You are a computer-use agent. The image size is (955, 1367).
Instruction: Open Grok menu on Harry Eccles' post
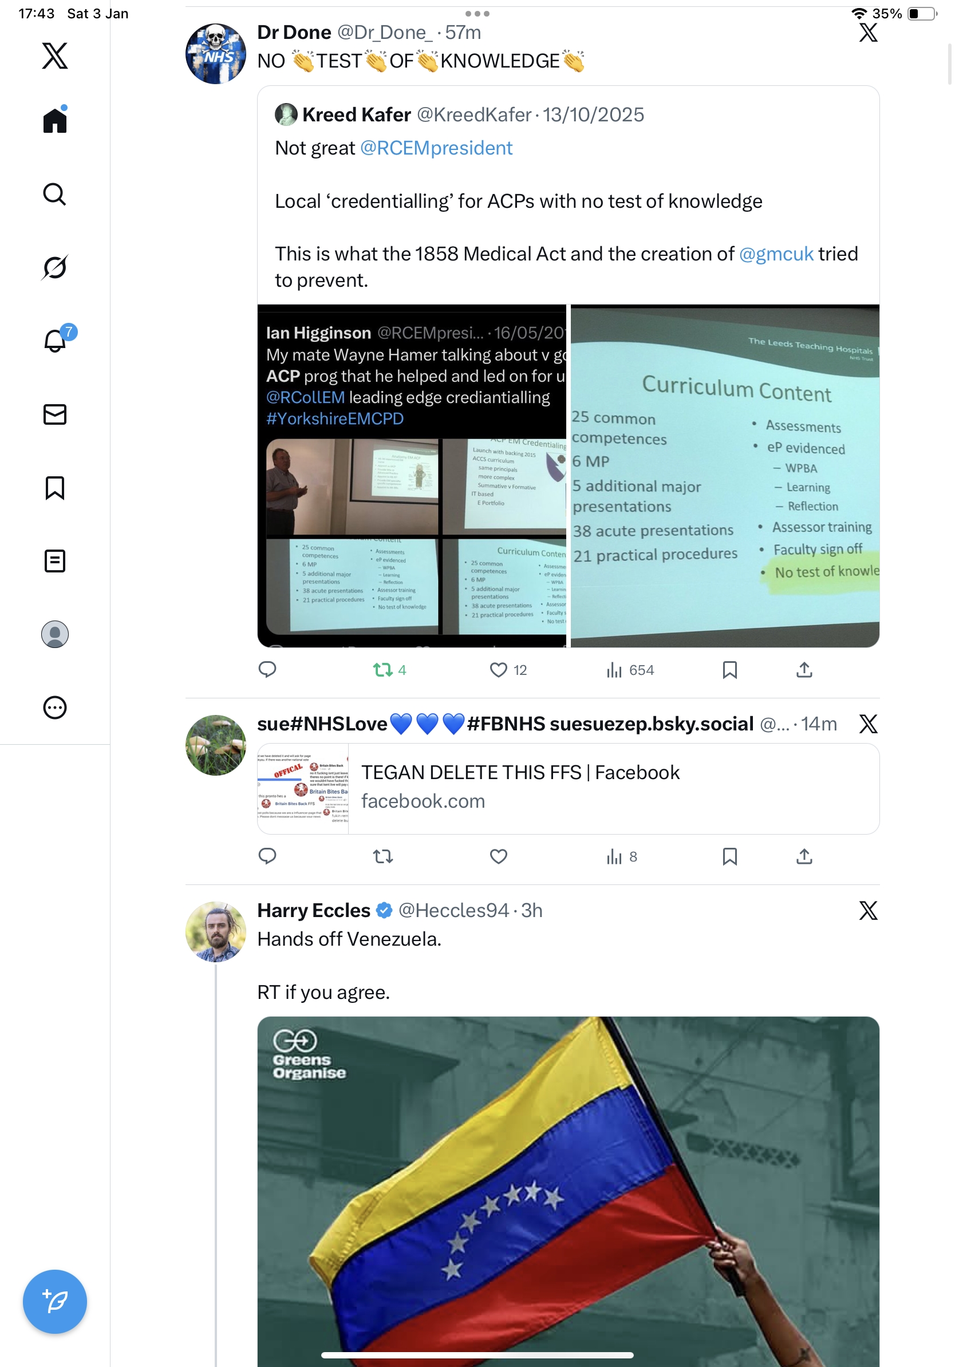(x=868, y=910)
